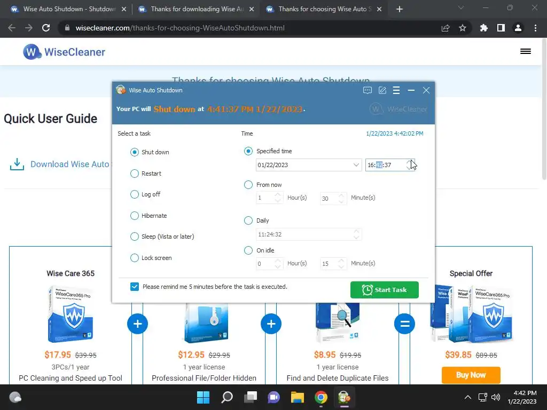This screenshot has width=547, height=410.
Task: Select Sleep (Vista or later) option
Action: (135, 236)
